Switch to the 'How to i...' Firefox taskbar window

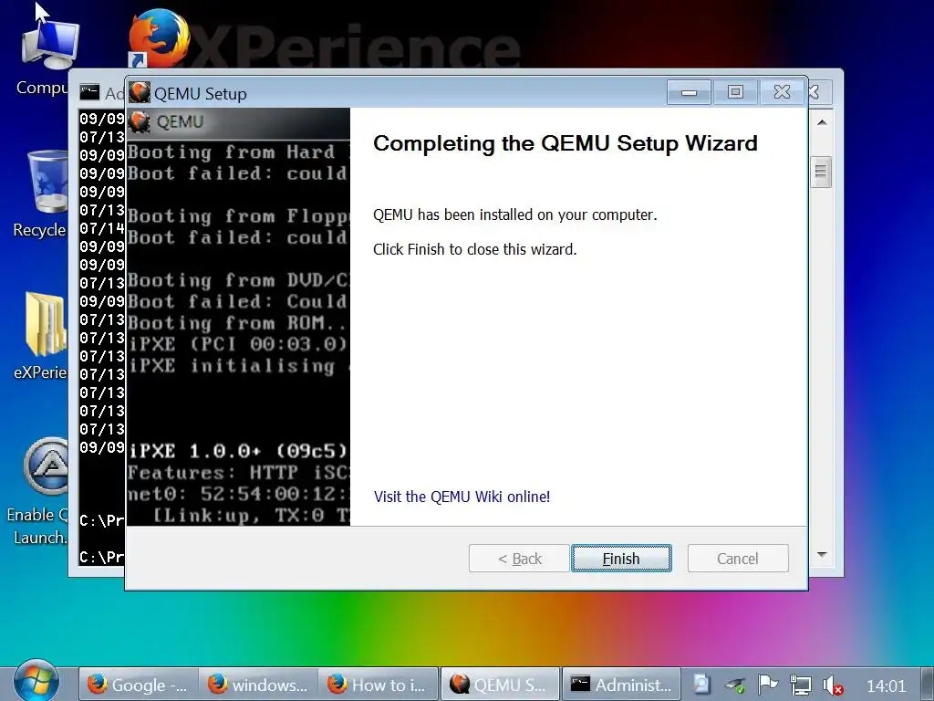tap(379, 685)
